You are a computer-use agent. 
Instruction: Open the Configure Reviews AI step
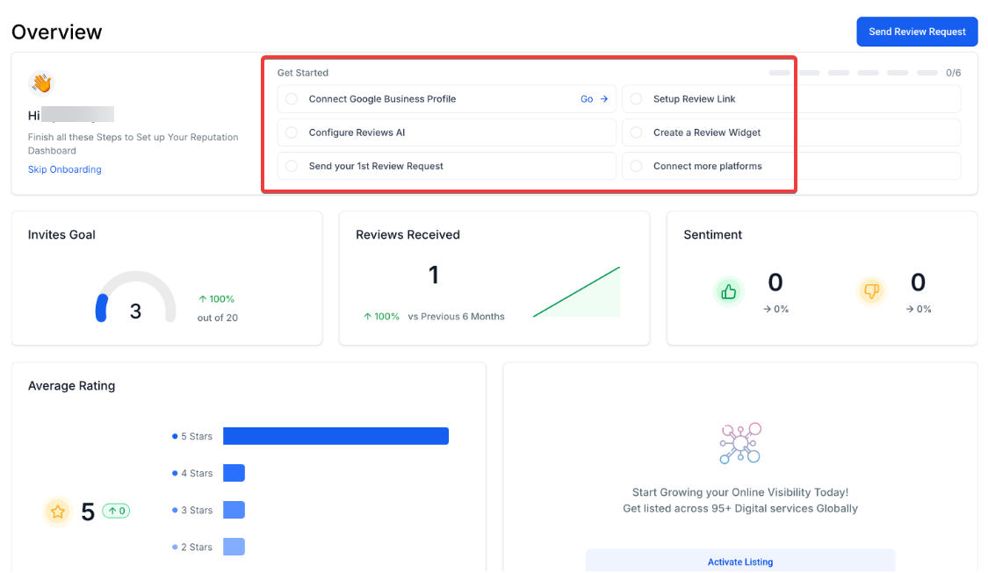pyautogui.click(x=447, y=133)
